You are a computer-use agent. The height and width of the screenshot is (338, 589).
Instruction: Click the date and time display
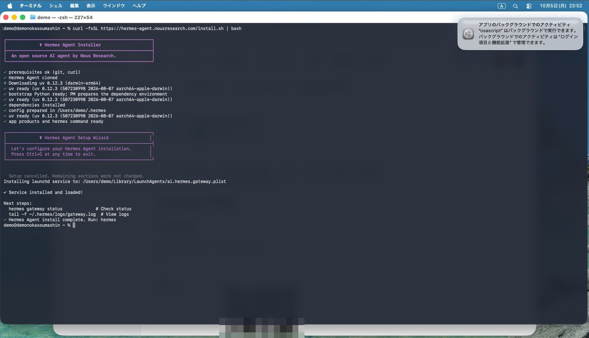click(561, 6)
